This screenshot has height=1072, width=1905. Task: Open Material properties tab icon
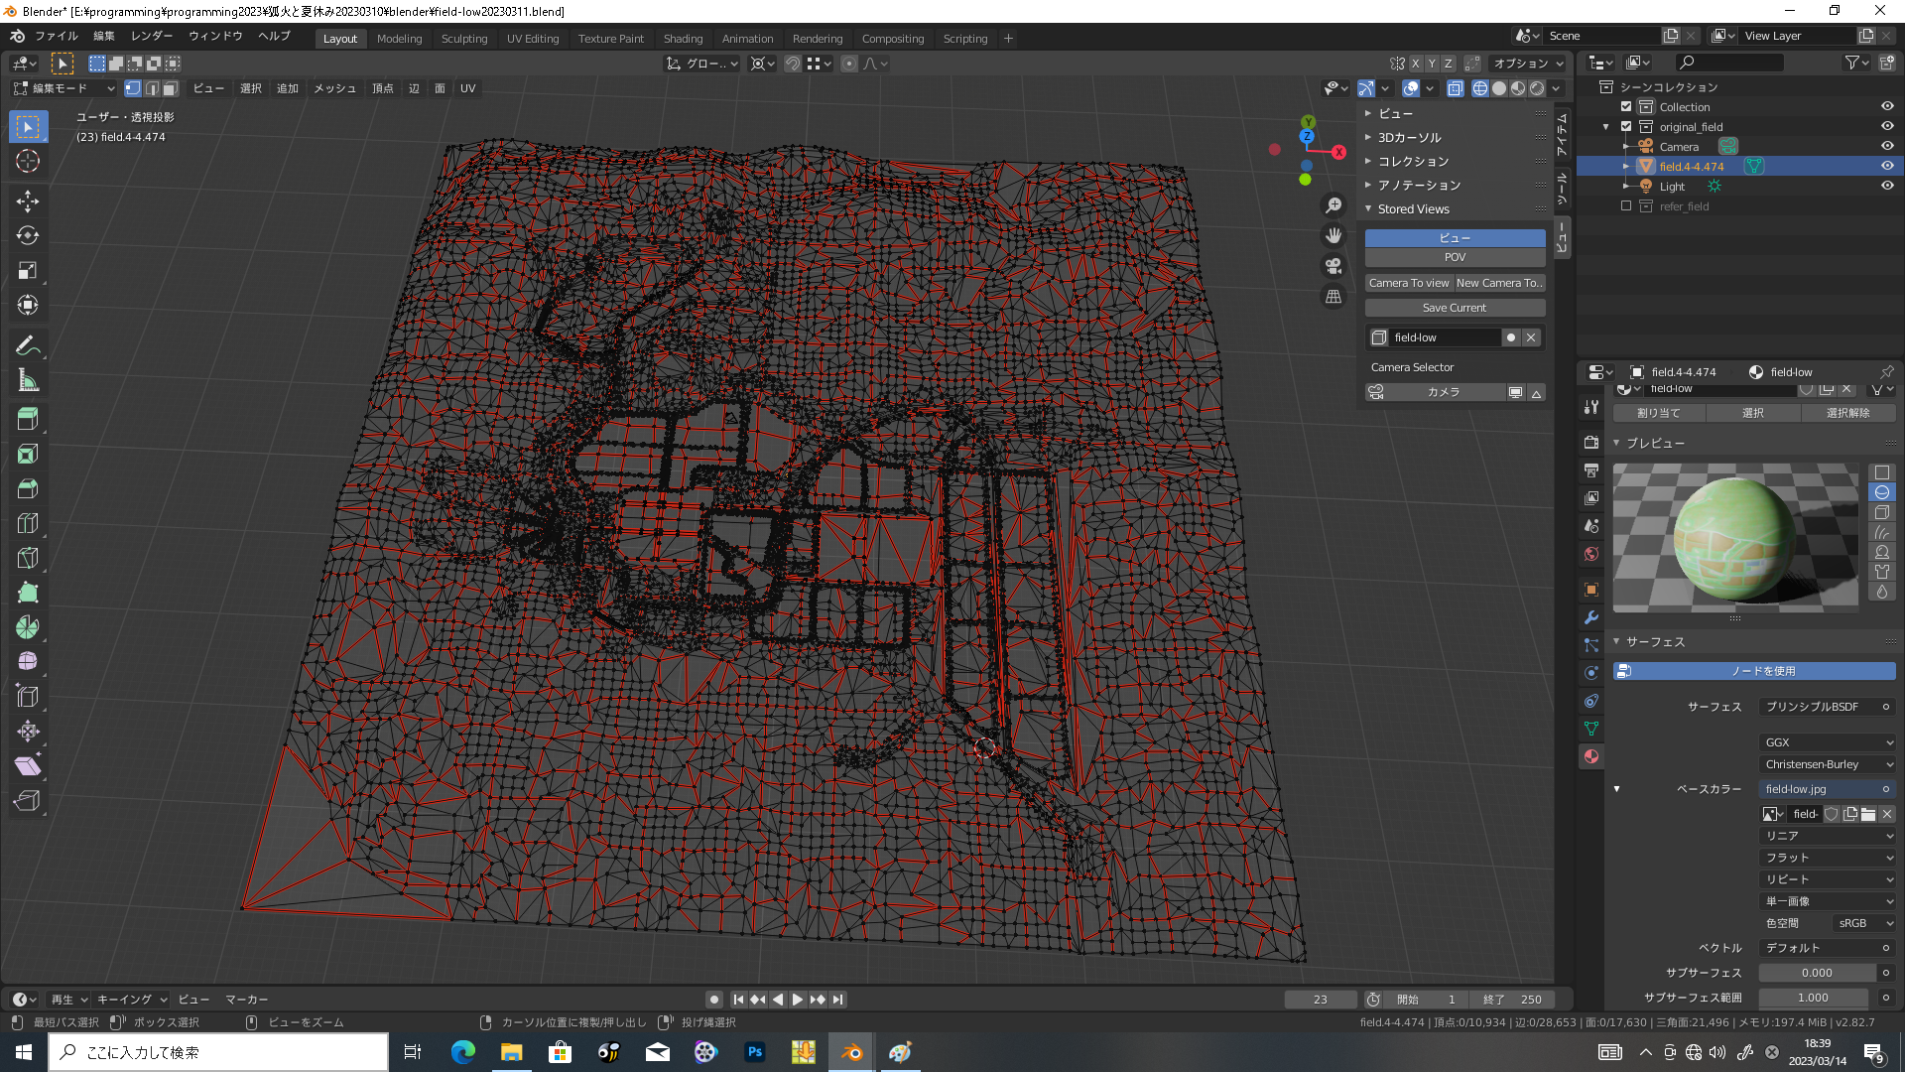[x=1591, y=757]
